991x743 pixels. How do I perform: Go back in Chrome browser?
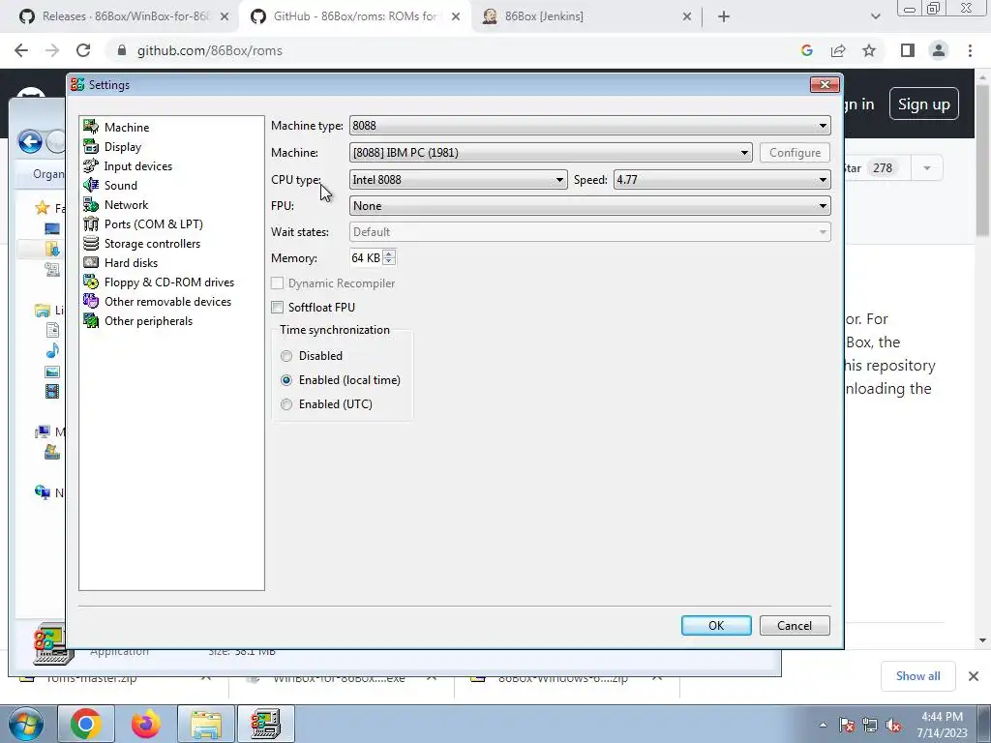coord(21,50)
